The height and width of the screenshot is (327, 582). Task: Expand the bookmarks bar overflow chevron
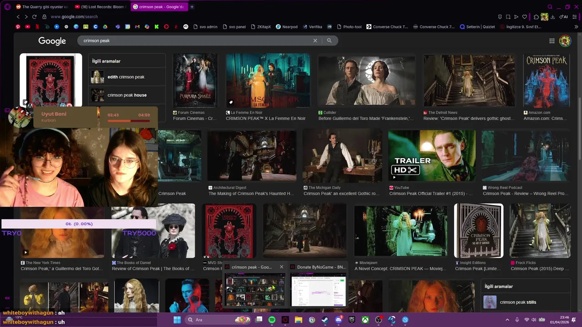pyautogui.click(x=576, y=27)
